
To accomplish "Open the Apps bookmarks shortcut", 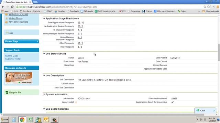I will 5,11.
